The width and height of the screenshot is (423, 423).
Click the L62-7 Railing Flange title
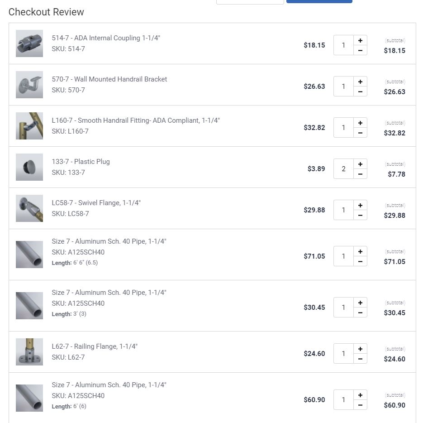click(95, 346)
